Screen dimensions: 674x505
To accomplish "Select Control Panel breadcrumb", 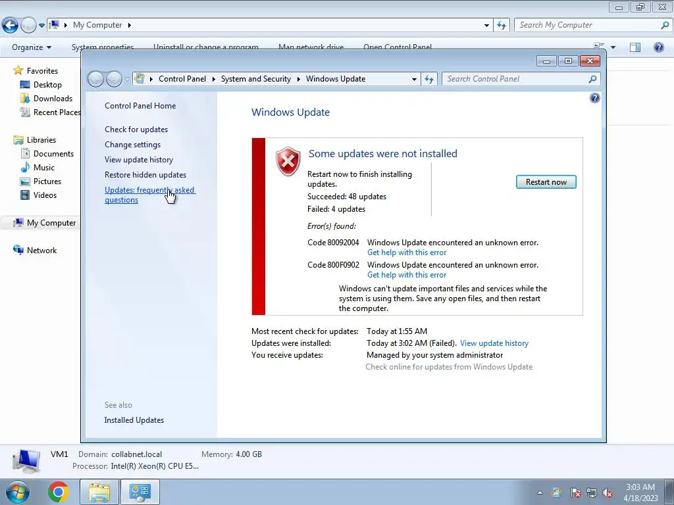I will [x=182, y=79].
